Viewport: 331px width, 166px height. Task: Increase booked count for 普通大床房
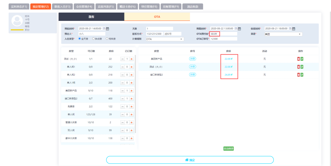131,122
